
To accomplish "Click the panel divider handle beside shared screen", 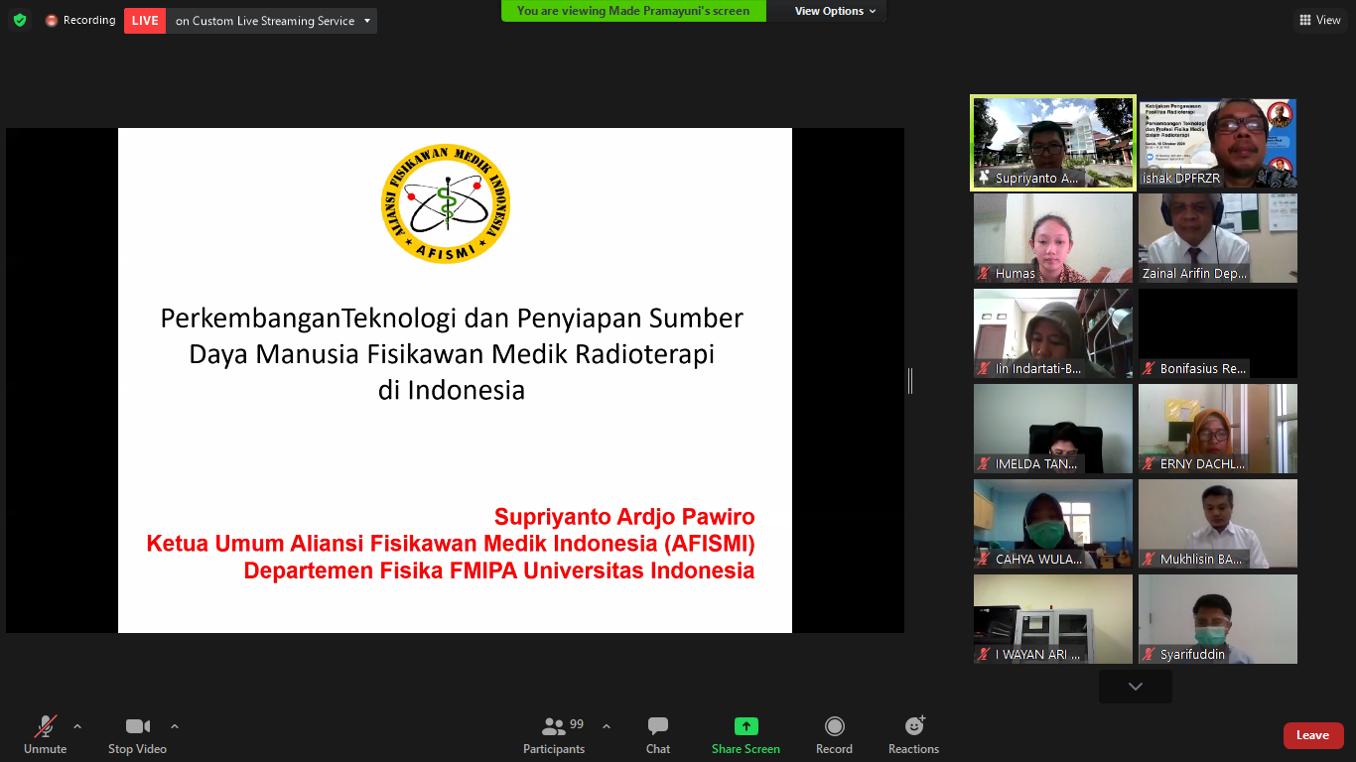I will click(x=910, y=380).
